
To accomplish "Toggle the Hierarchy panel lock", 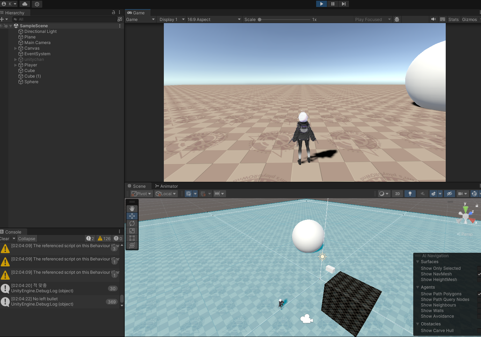I will pyautogui.click(x=114, y=12).
